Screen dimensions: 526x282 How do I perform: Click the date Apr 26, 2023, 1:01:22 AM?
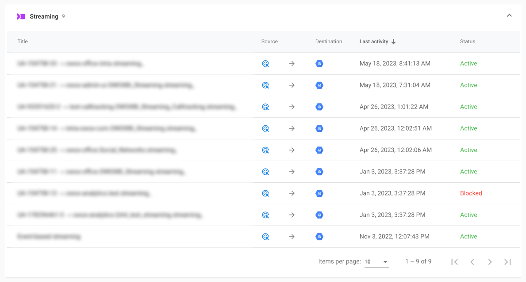394,107
